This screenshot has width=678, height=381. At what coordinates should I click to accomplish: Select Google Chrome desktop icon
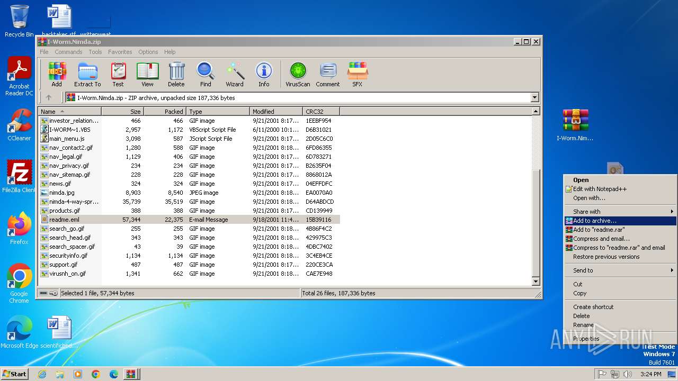click(x=19, y=284)
